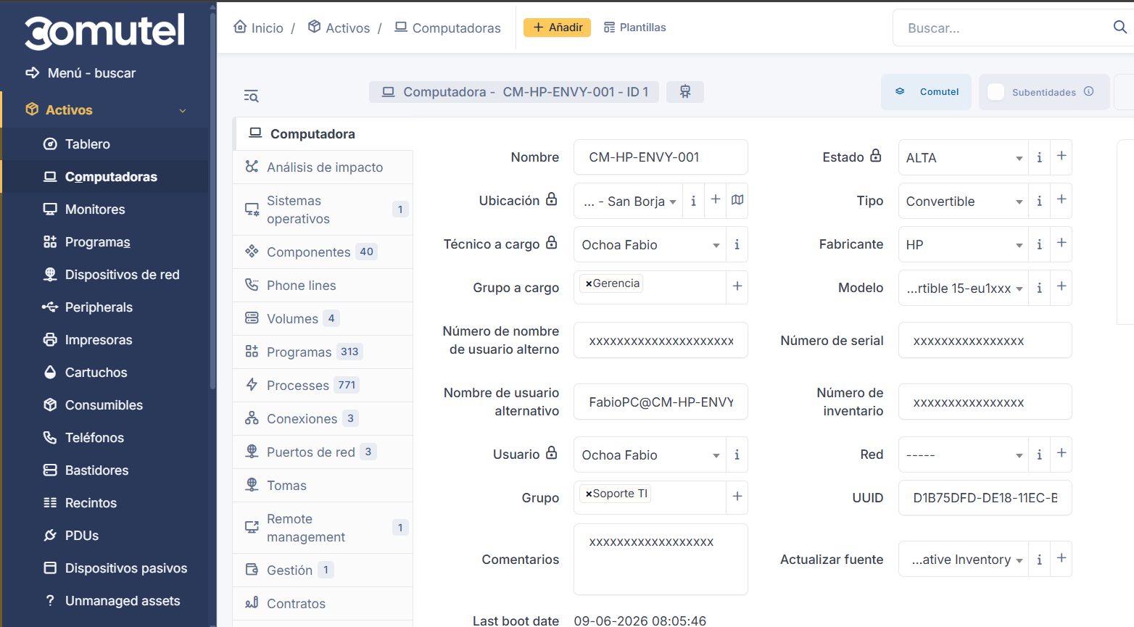Open the Remote management tab

click(323, 528)
